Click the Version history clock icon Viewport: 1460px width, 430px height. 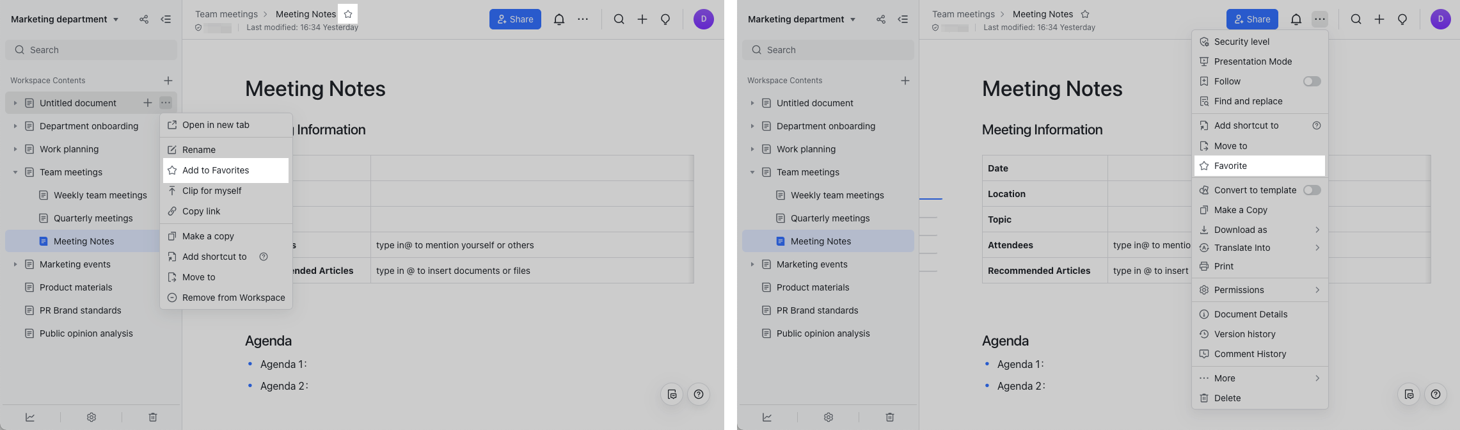tap(1203, 334)
